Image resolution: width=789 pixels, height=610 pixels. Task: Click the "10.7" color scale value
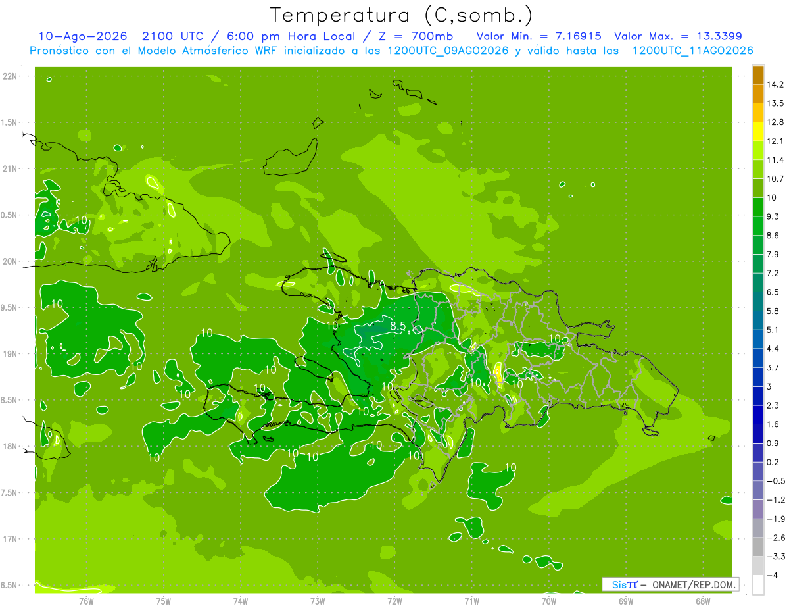pos(776,178)
